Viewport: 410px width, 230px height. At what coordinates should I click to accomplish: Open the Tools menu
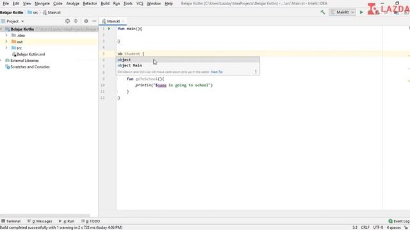(x=128, y=3)
